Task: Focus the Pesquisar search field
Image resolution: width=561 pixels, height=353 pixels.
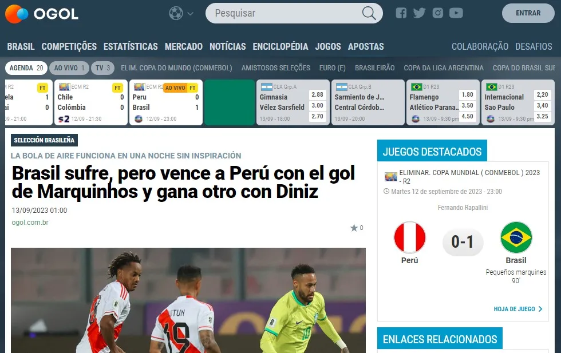Action: pos(286,13)
